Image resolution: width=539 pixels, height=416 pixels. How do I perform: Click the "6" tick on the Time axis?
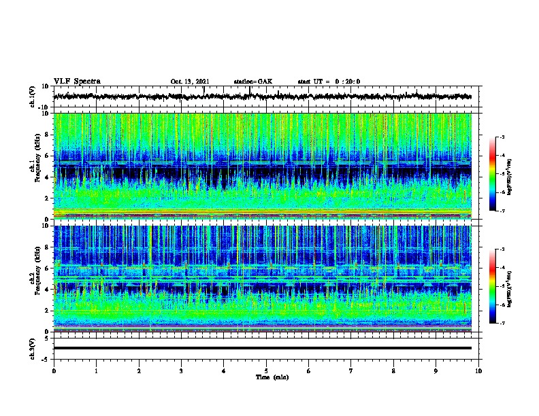pos(309,371)
